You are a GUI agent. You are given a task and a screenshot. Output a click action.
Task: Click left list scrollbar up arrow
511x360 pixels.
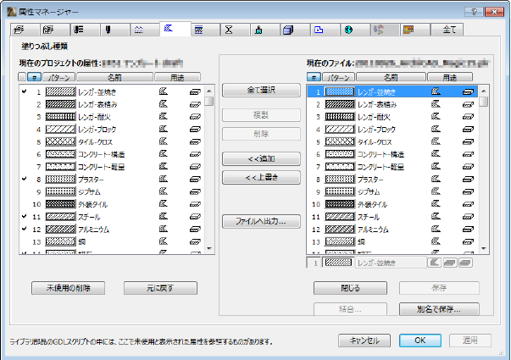[x=209, y=91]
